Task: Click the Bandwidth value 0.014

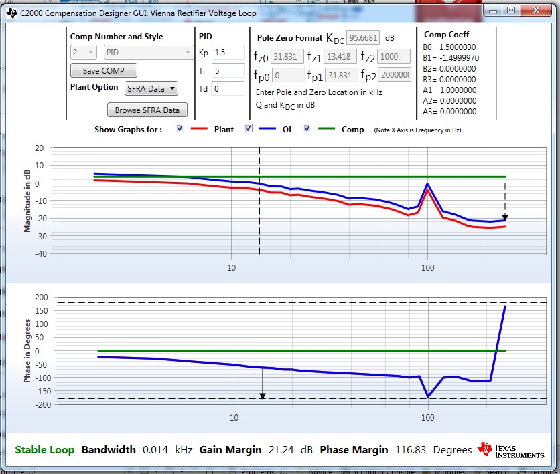Action: [x=155, y=450]
